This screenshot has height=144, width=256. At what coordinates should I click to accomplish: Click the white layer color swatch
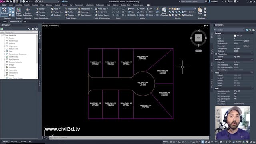click(178, 9)
